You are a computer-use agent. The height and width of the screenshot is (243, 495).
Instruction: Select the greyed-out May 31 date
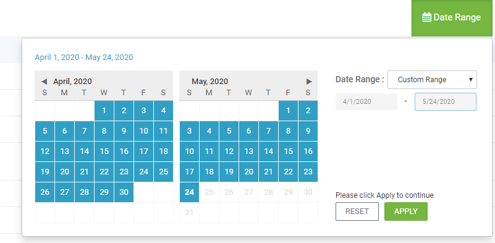190,213
